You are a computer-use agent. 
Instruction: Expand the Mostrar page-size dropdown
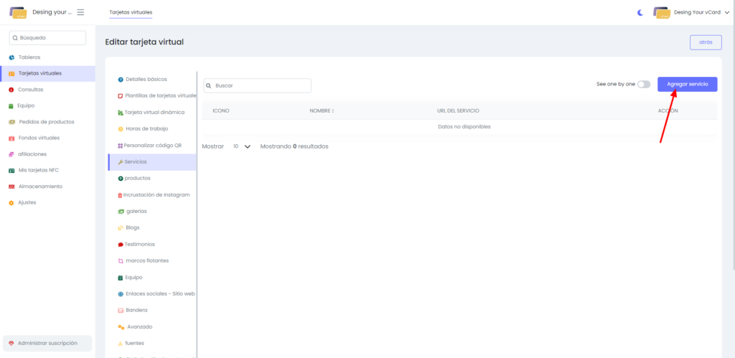pyautogui.click(x=241, y=146)
